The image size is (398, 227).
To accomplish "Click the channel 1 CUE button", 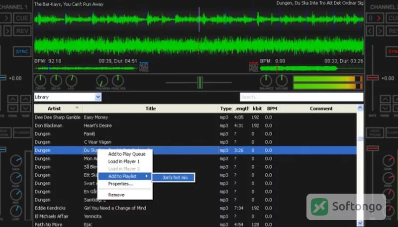I will tap(22, 18).
